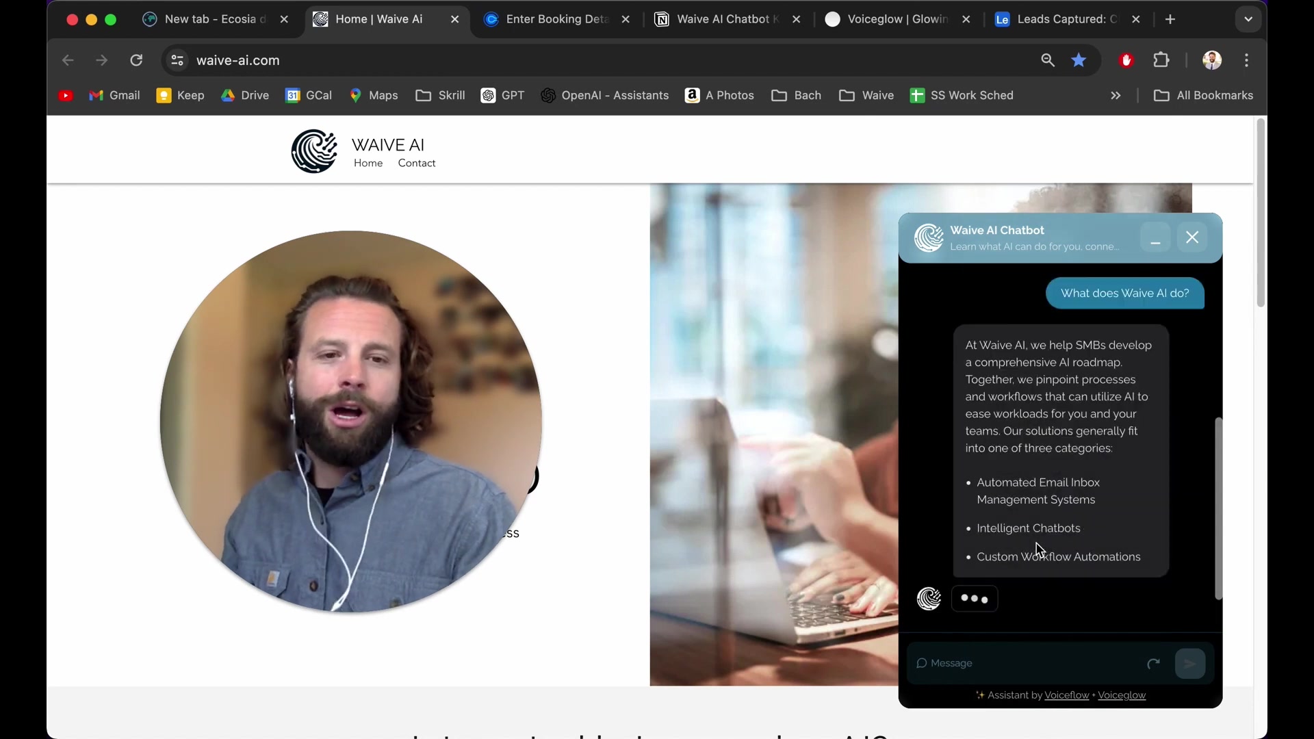This screenshot has width=1314, height=739.
Task: Click the browser back arrow
Action: [x=68, y=60]
